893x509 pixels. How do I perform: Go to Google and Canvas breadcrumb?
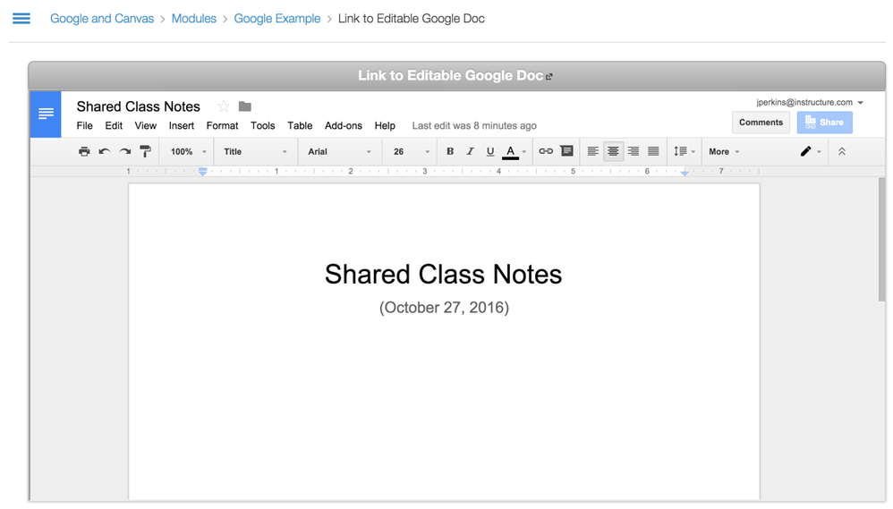tap(102, 18)
